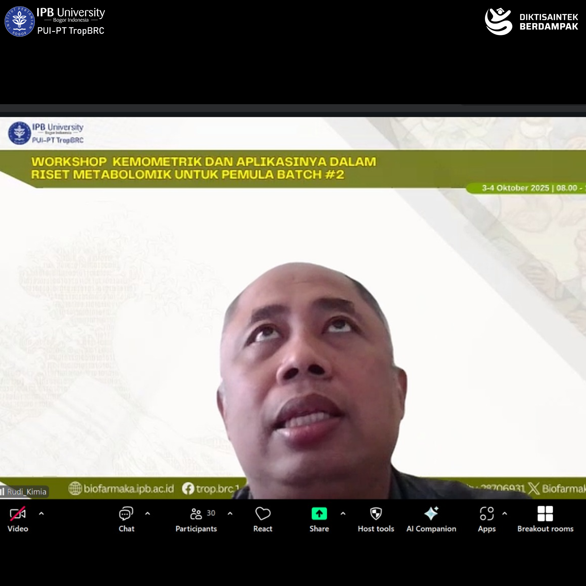Turn on the camera with the Video icon
Screen dimensions: 586x586
[18, 514]
